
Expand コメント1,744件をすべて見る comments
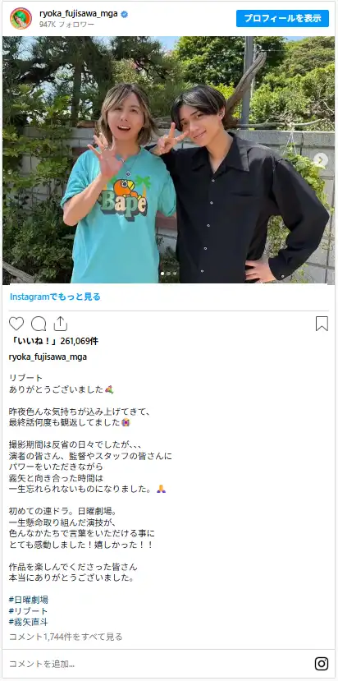tap(66, 637)
